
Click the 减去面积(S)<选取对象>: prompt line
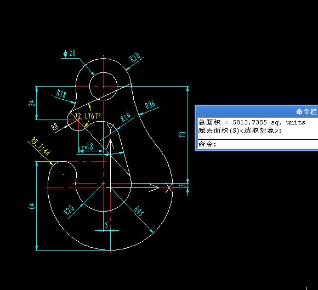(240, 130)
